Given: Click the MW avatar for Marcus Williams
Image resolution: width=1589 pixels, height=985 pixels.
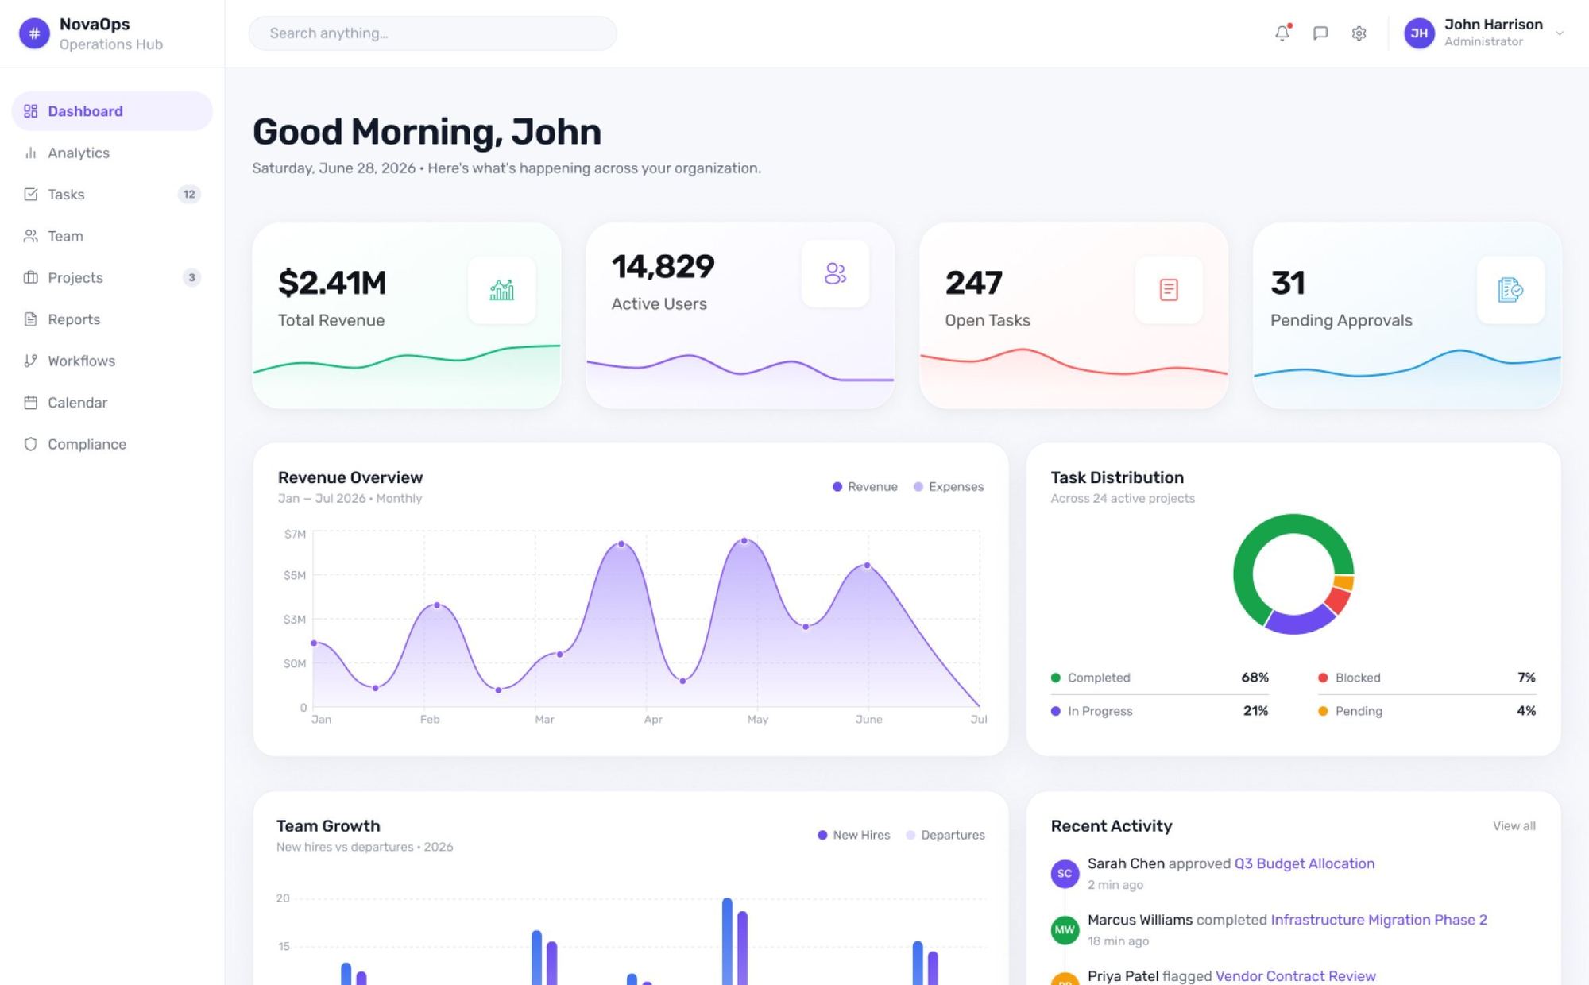Looking at the screenshot, I should click(x=1065, y=929).
